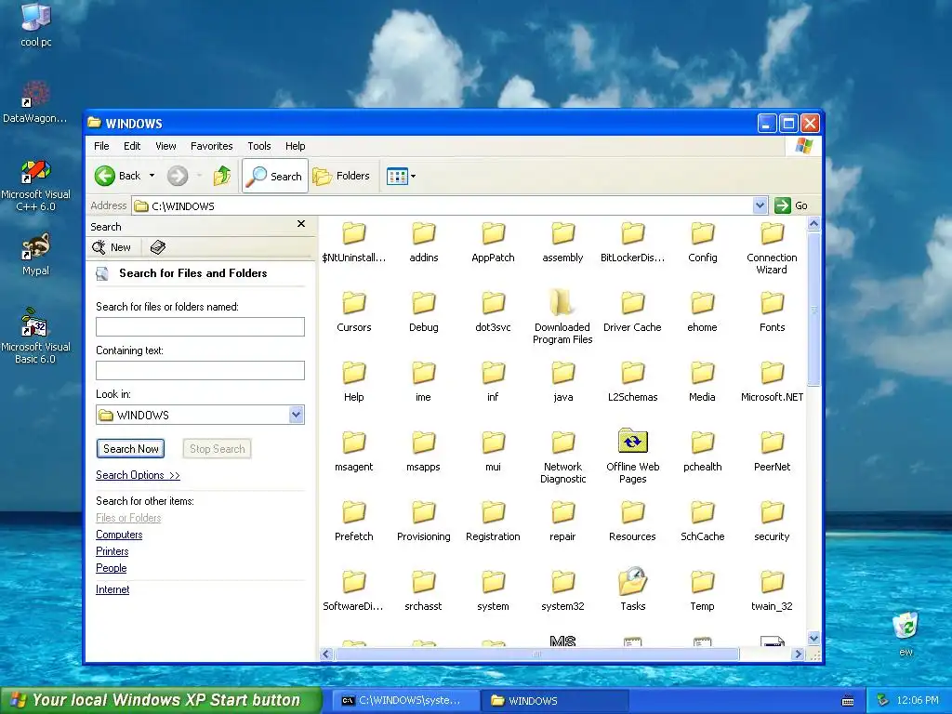Open the Help menu
Screen dimensions: 952x714
click(295, 146)
